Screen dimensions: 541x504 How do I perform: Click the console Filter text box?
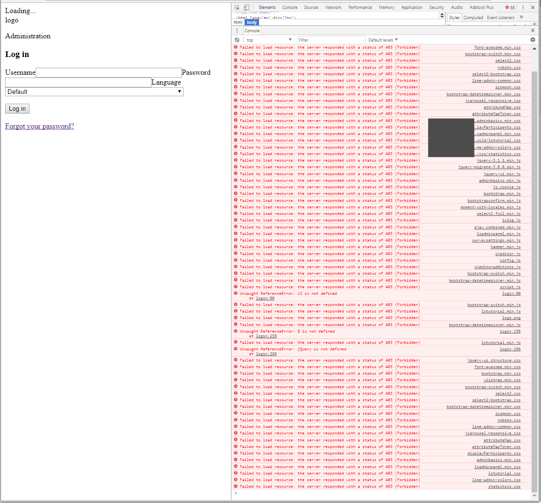[331, 40]
